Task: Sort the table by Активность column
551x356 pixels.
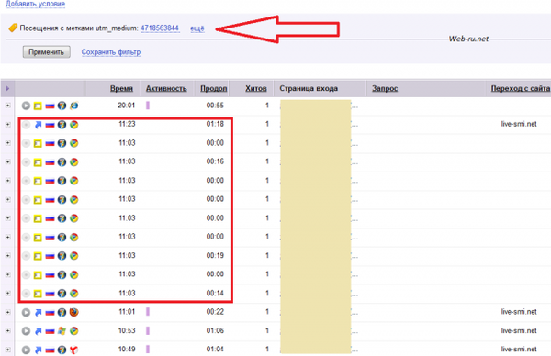Action: [166, 89]
